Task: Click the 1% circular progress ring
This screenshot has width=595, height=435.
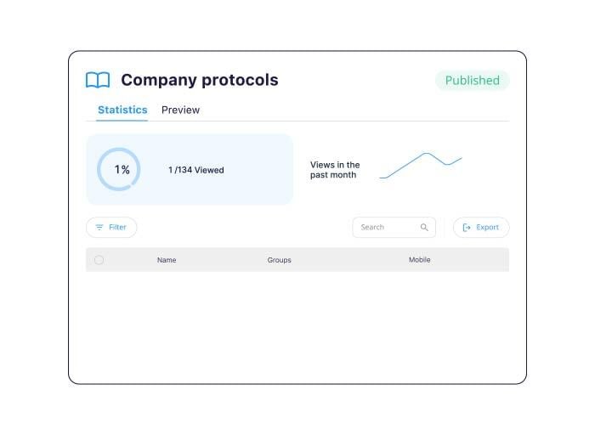Action: (118, 170)
